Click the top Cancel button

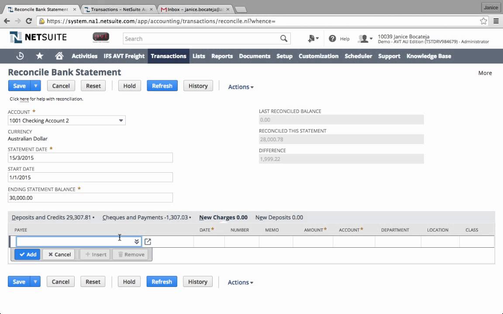(x=61, y=86)
